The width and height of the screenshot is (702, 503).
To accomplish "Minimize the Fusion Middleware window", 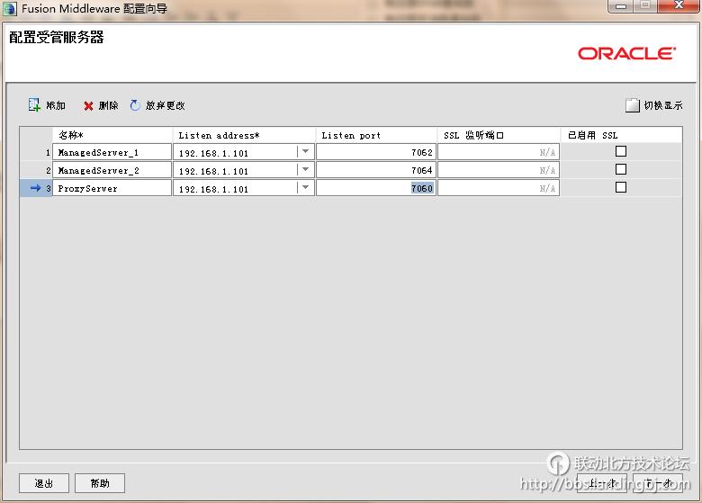I will pos(621,6).
